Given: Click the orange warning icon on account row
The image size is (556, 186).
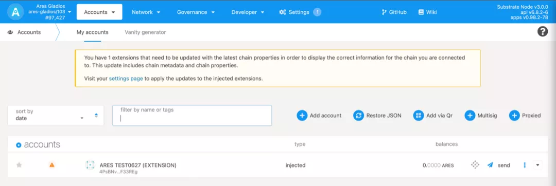Looking at the screenshot, I should (x=52, y=165).
